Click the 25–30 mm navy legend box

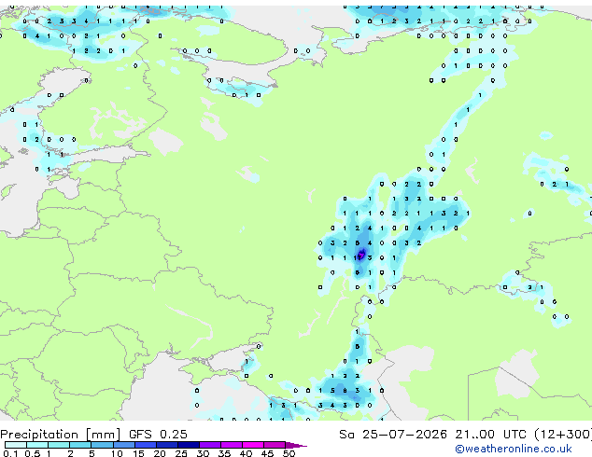pos(188,445)
